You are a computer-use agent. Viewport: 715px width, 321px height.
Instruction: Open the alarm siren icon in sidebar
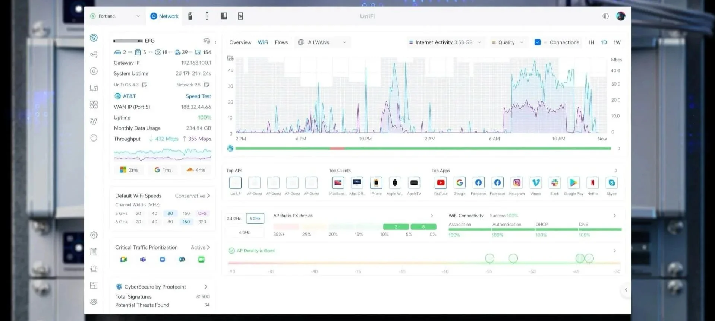point(94,268)
